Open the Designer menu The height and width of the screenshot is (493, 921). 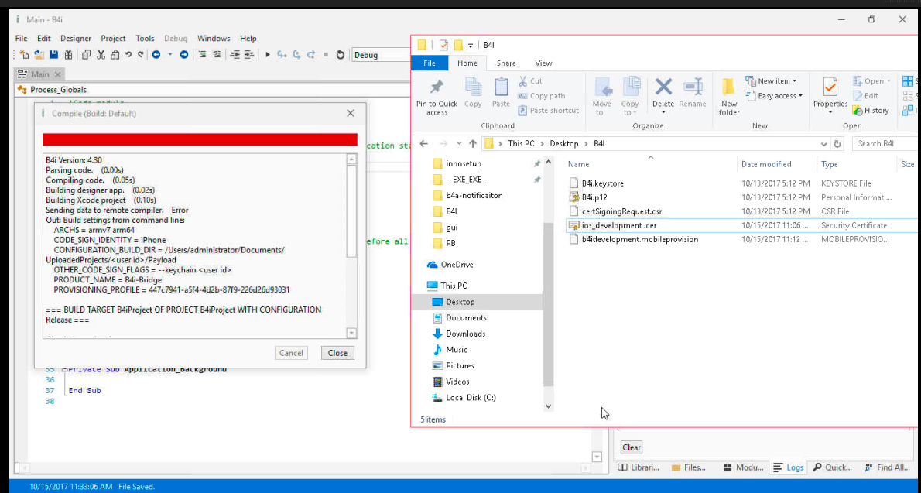tap(76, 38)
